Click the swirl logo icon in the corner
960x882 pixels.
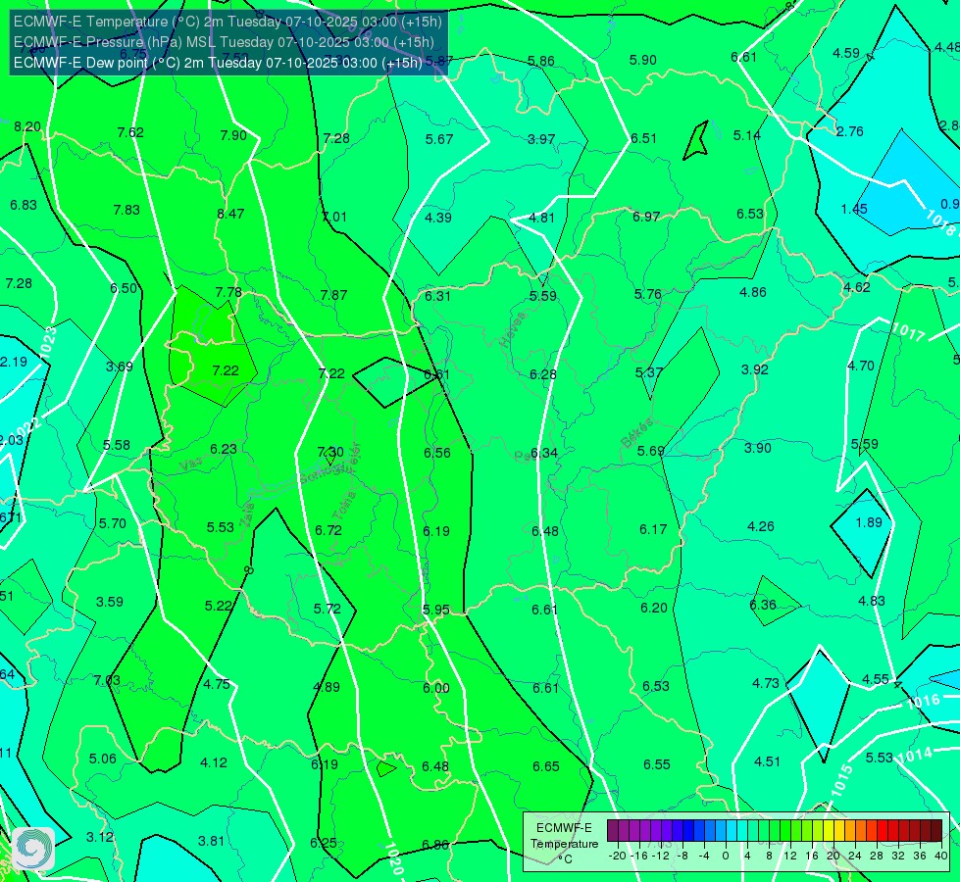33,849
